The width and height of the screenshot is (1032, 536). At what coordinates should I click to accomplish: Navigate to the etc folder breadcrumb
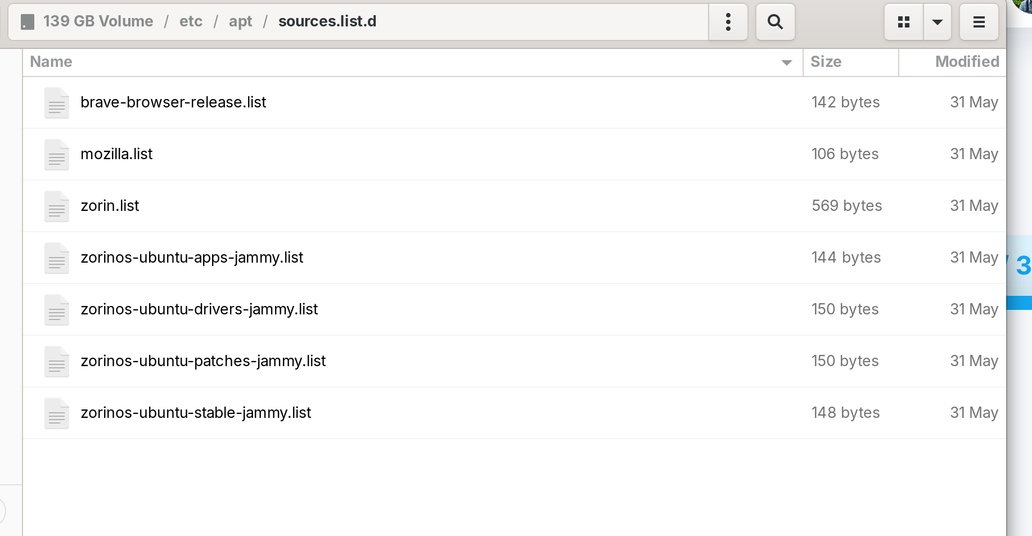pyautogui.click(x=191, y=21)
